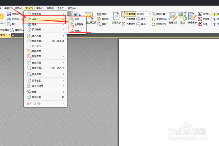This screenshot has width=219, height=146.
Task: Click the Zoom In (放大) plus icon
Action: [x=138, y=19]
